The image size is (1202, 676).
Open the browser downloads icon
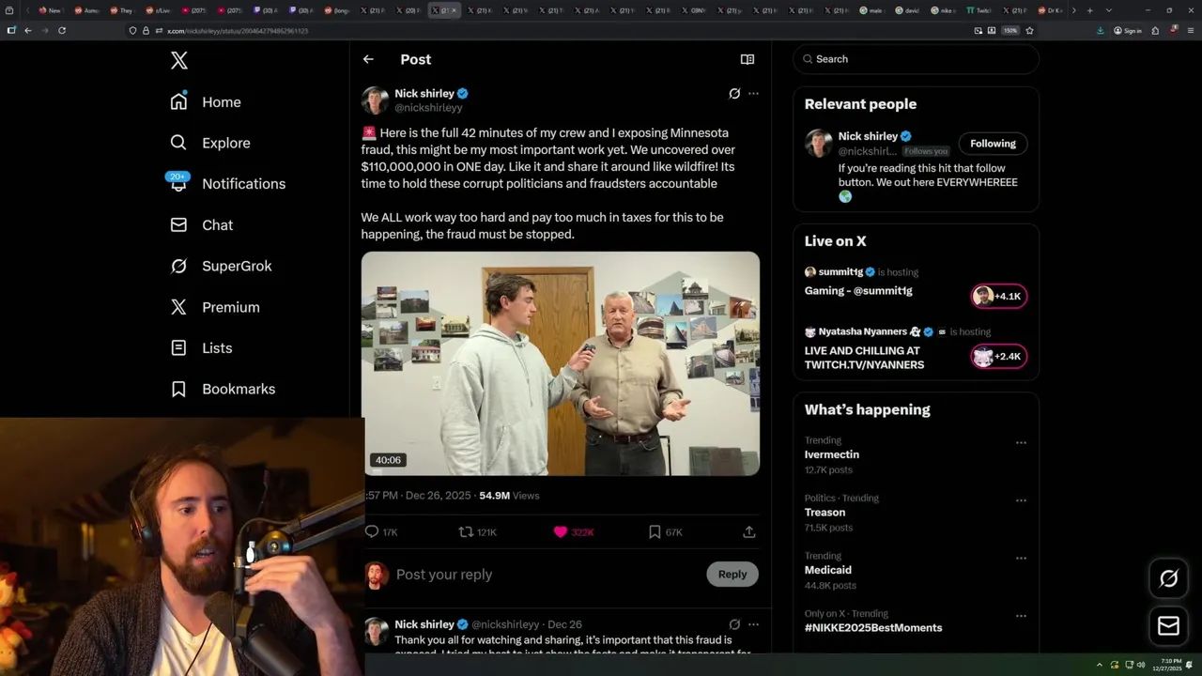coord(1101,30)
